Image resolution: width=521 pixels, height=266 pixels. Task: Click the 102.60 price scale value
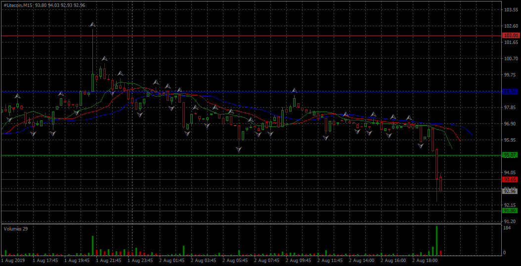pyautogui.click(x=511, y=26)
